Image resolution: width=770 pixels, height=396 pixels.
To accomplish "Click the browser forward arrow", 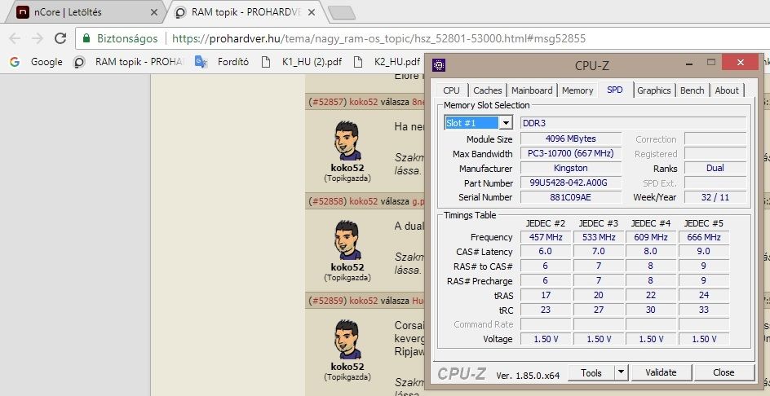I will click(x=38, y=38).
